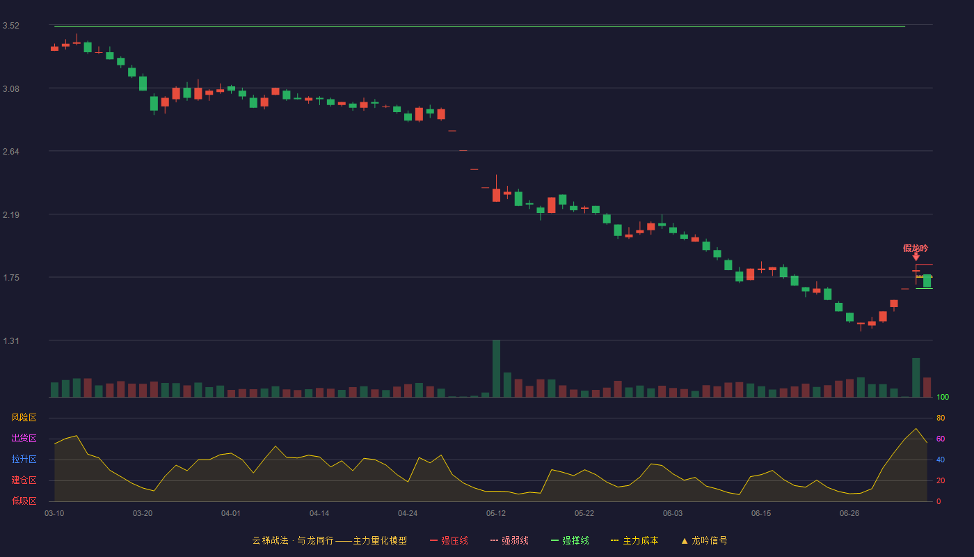The height and width of the screenshot is (557, 974).
Task: Click the 2.64 price axis label
Action: coord(11,152)
